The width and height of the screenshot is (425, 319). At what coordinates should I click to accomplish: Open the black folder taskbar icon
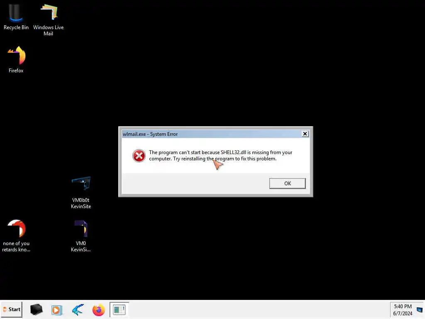(36, 309)
